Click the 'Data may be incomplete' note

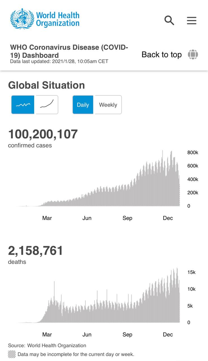pos(76,354)
